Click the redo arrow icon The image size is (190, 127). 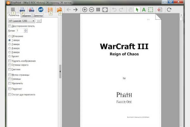(121, 10)
